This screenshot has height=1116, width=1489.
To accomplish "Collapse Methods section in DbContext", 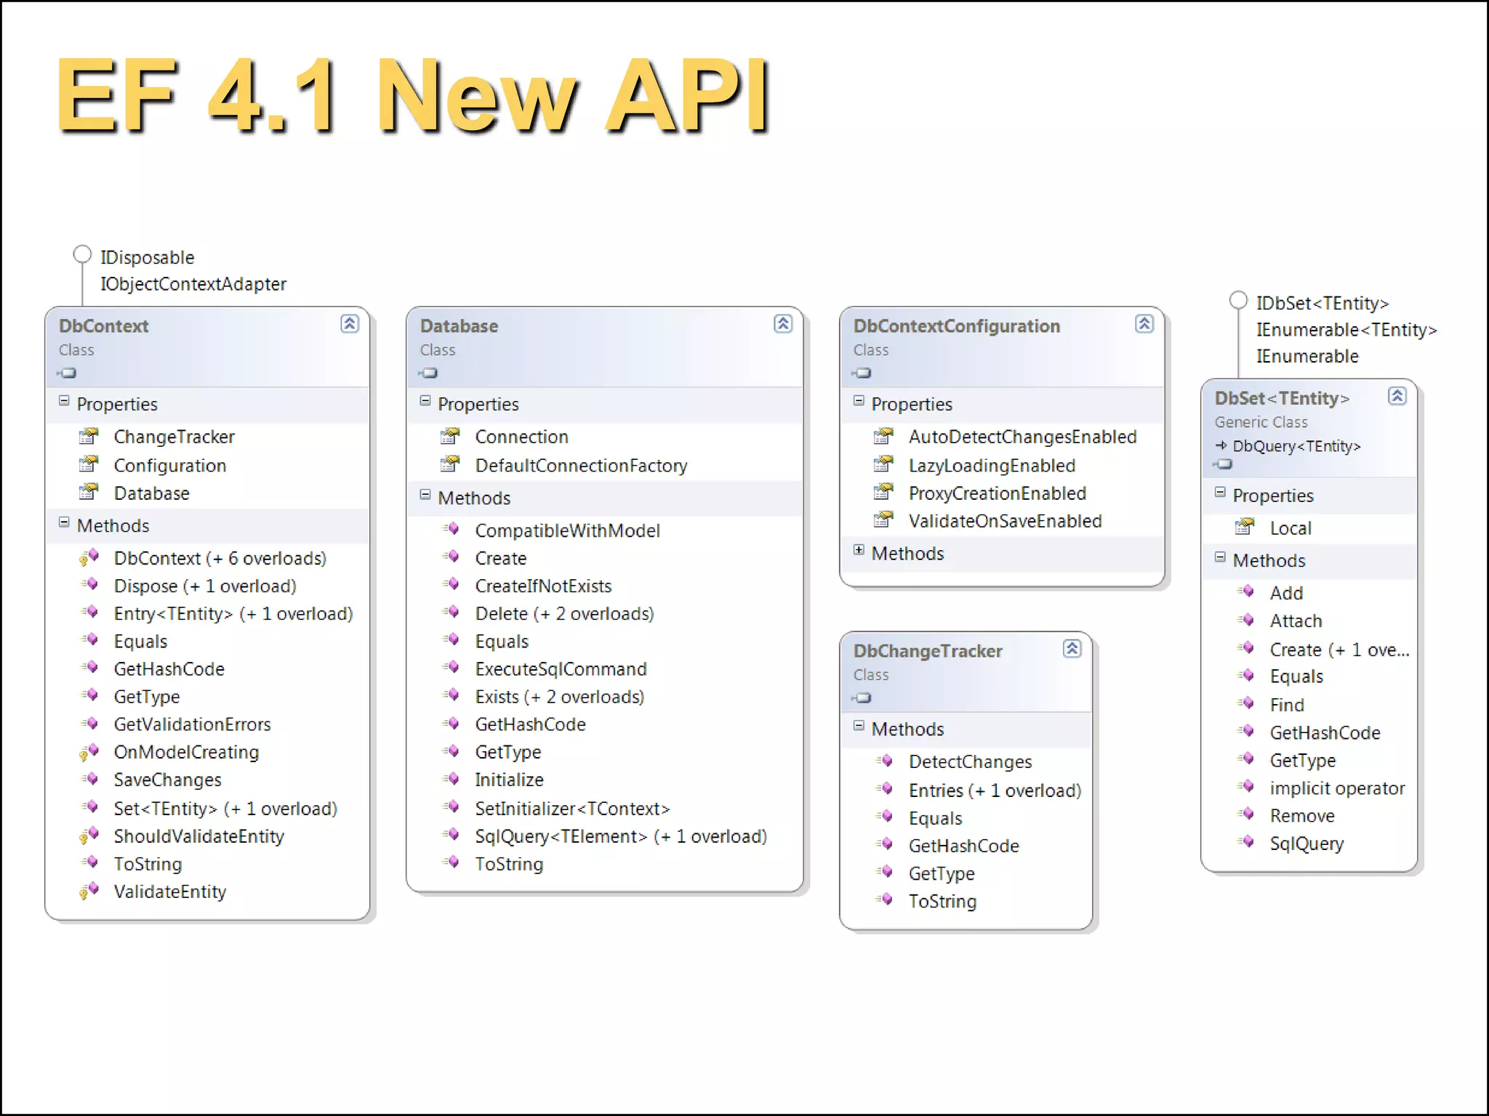I will point(64,522).
